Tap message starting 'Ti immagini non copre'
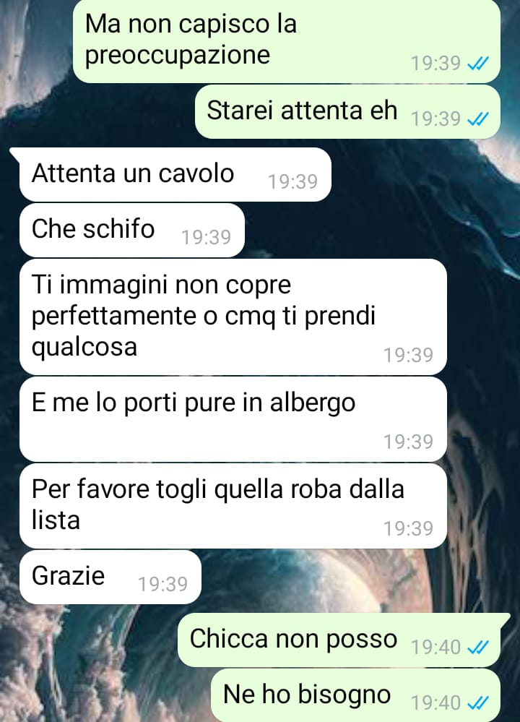This screenshot has width=520, height=722. coord(233,317)
